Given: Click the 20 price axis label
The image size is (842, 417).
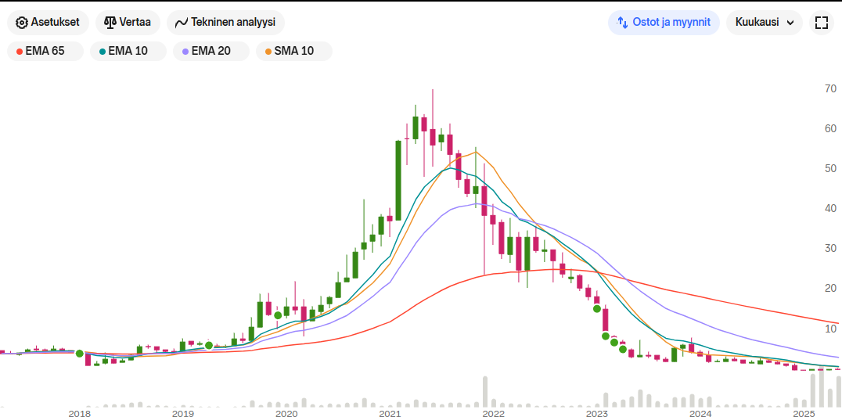Looking at the screenshot, I should pos(829,288).
